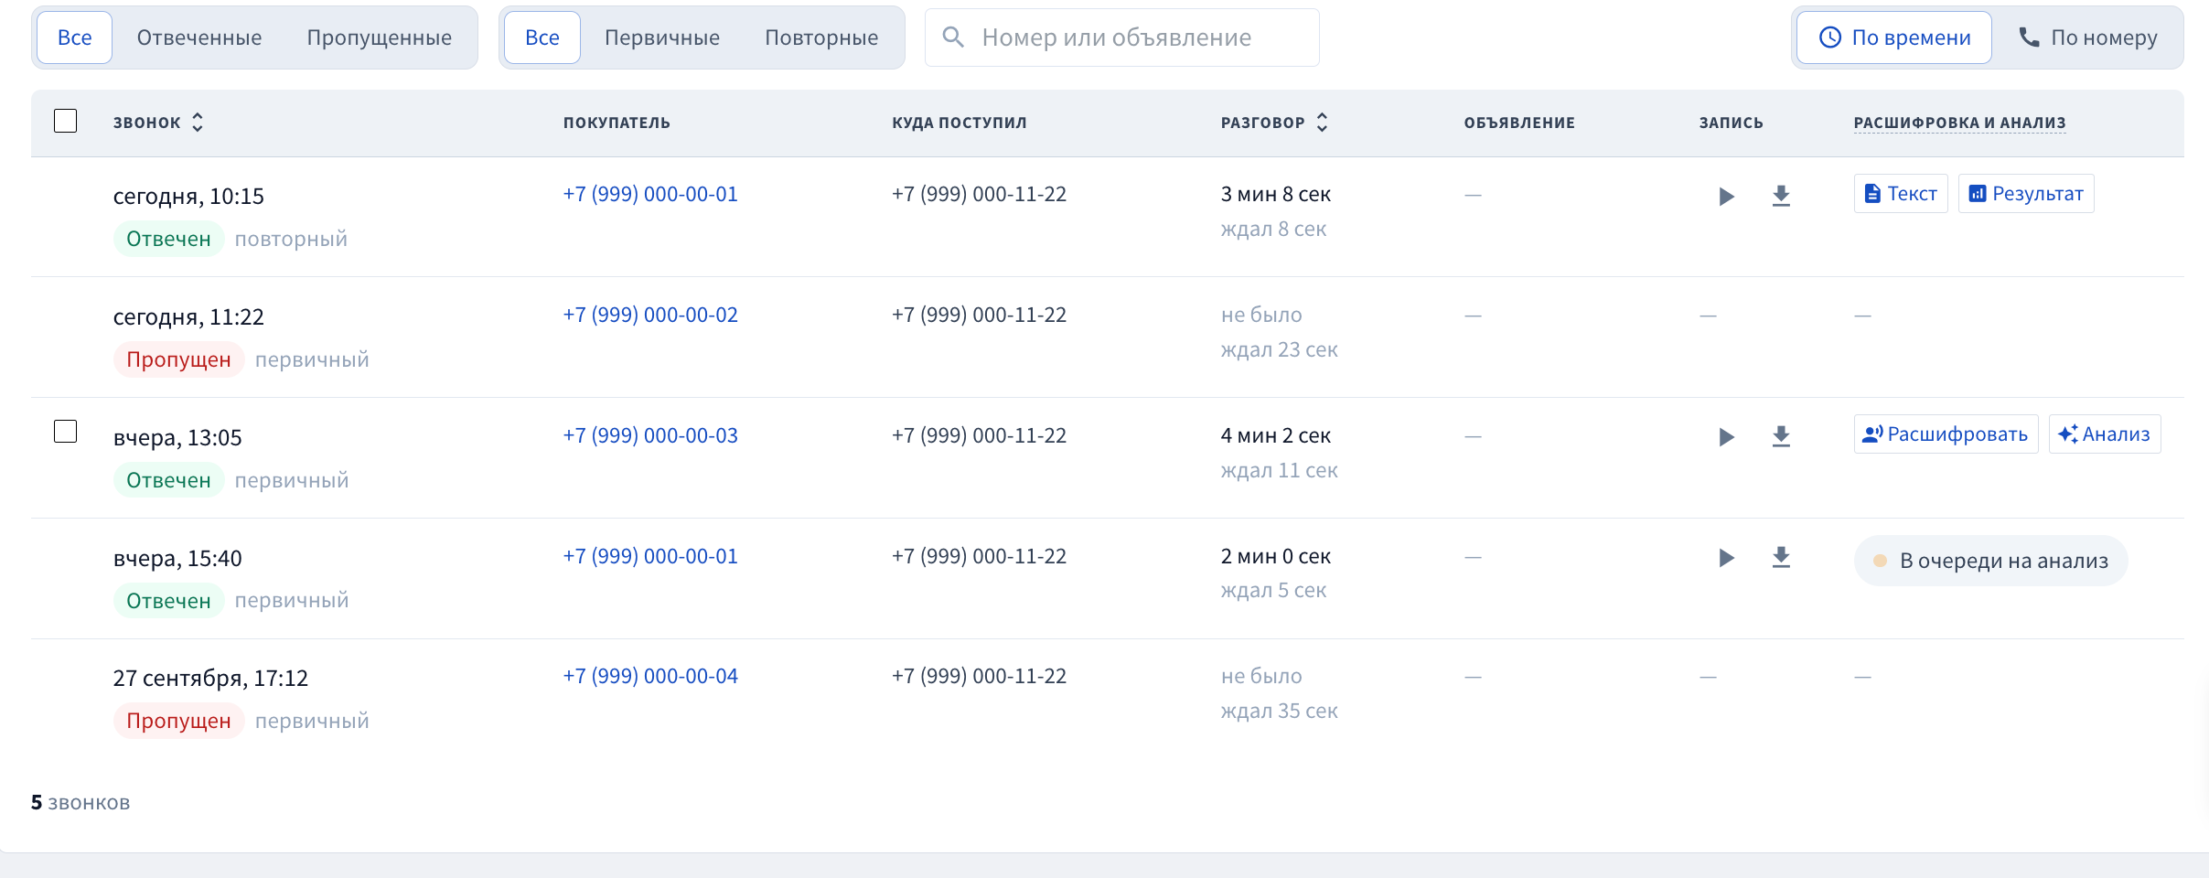
Task: Click Расшифровать for yesterday 13:05 call
Action: (x=1946, y=434)
